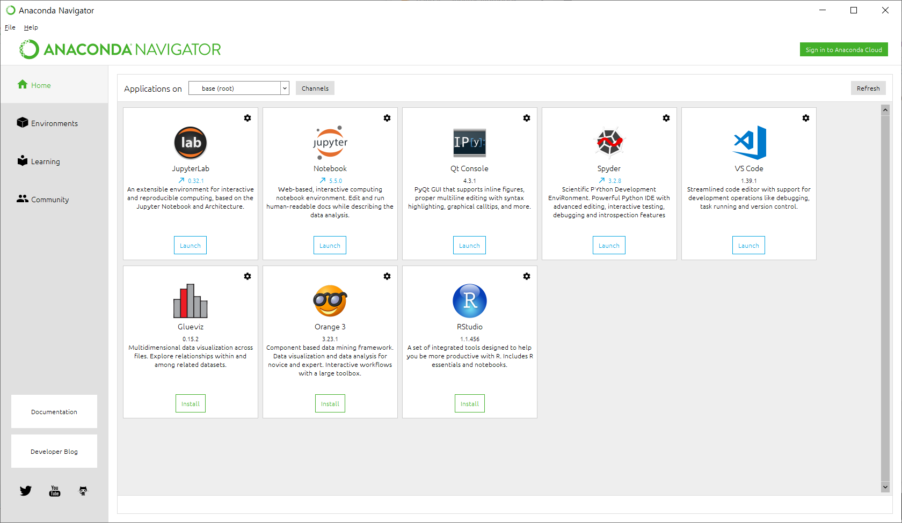
Task: Open the Documentation link
Action: click(54, 411)
